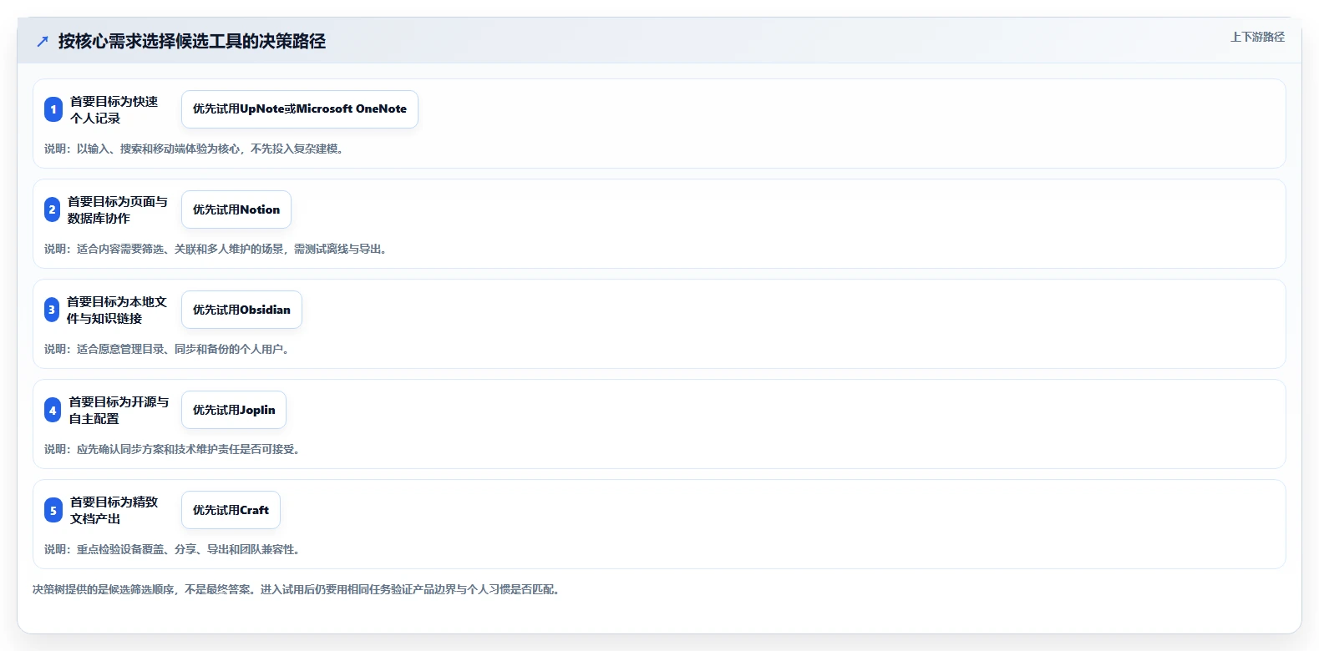Screen dimensions: 1319x651
Task: Click the step 1 number badge
Action: point(53,109)
